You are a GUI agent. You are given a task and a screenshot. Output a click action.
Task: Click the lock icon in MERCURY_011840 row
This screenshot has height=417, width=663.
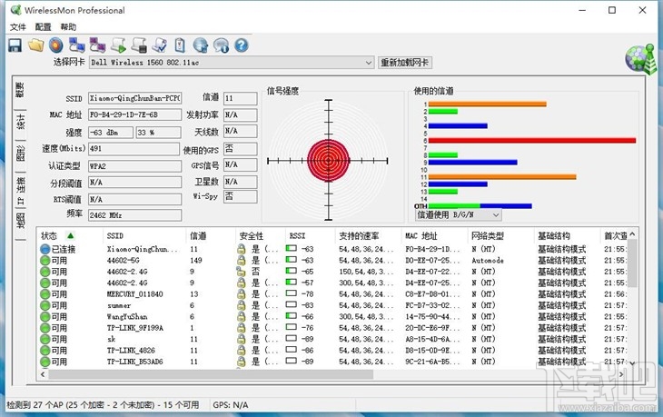pos(241,294)
